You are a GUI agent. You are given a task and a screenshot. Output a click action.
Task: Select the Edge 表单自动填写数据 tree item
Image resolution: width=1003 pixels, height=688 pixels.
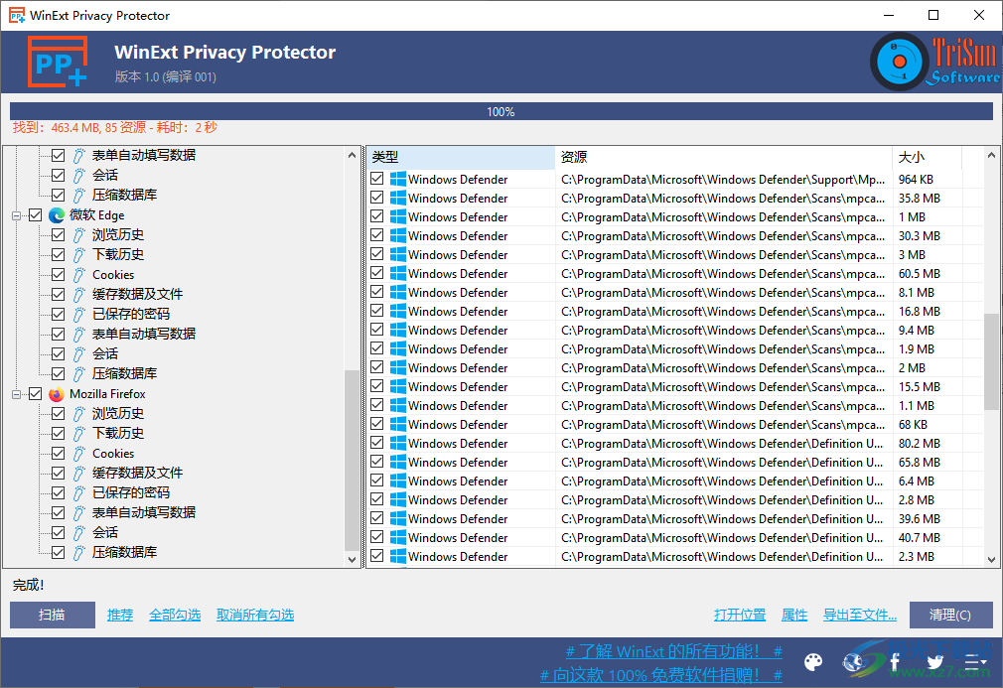coord(144,334)
